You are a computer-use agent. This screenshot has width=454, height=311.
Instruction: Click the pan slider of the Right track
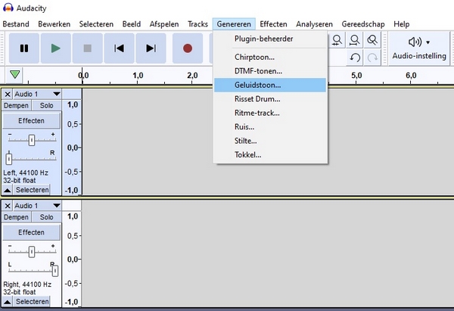click(x=32, y=270)
